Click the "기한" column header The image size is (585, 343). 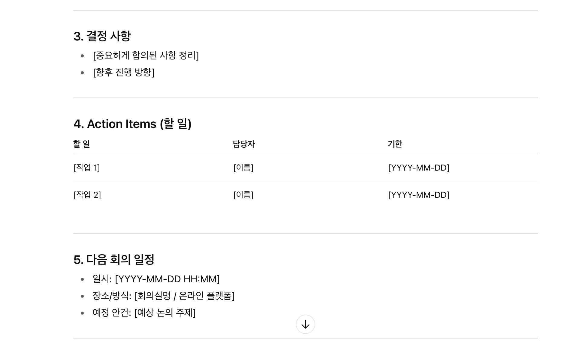tap(395, 144)
